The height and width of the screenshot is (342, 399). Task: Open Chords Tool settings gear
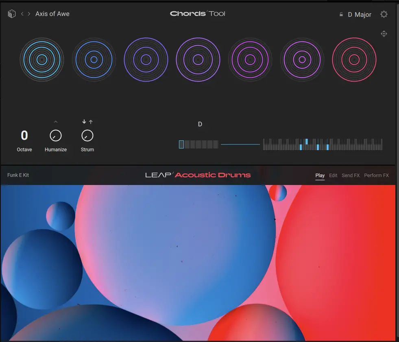click(384, 14)
